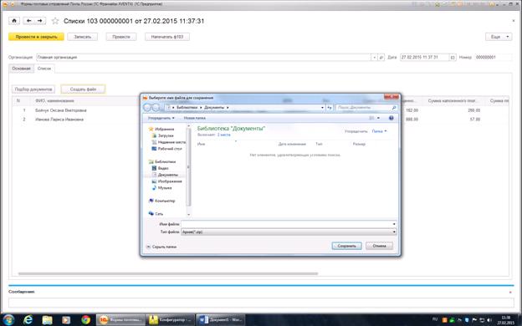Click the Home icon in the 1C toolbar
The image size is (522, 326).
tap(14, 21)
